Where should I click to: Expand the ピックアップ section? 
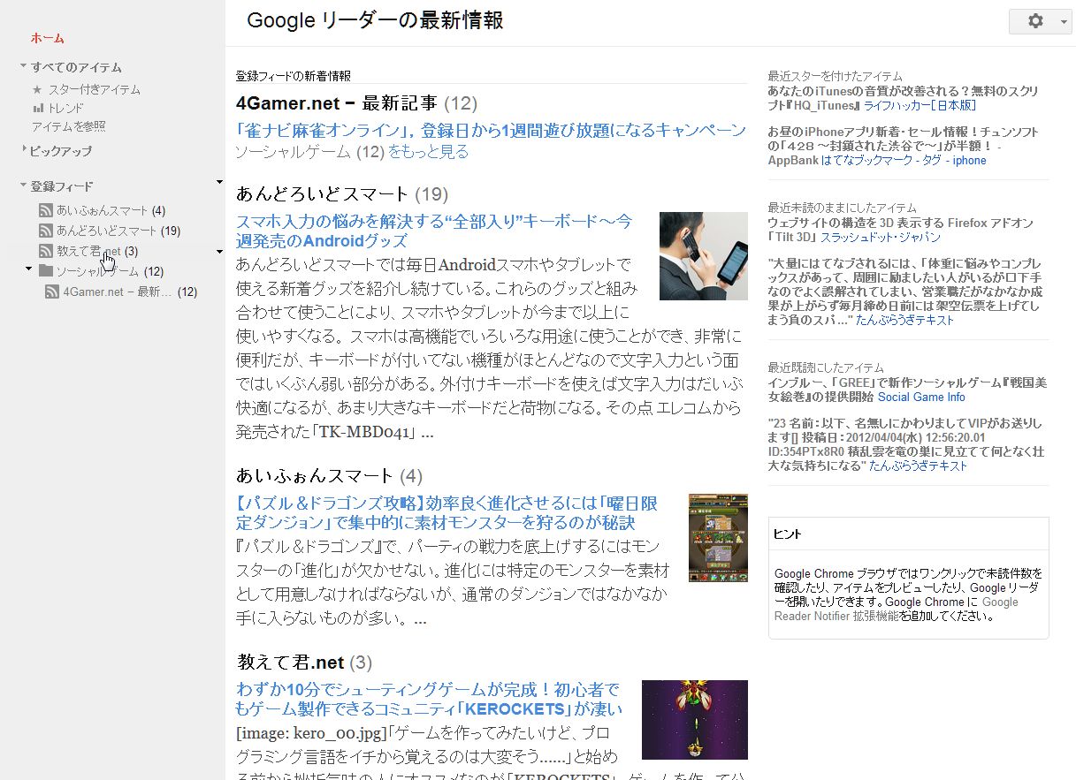24,150
